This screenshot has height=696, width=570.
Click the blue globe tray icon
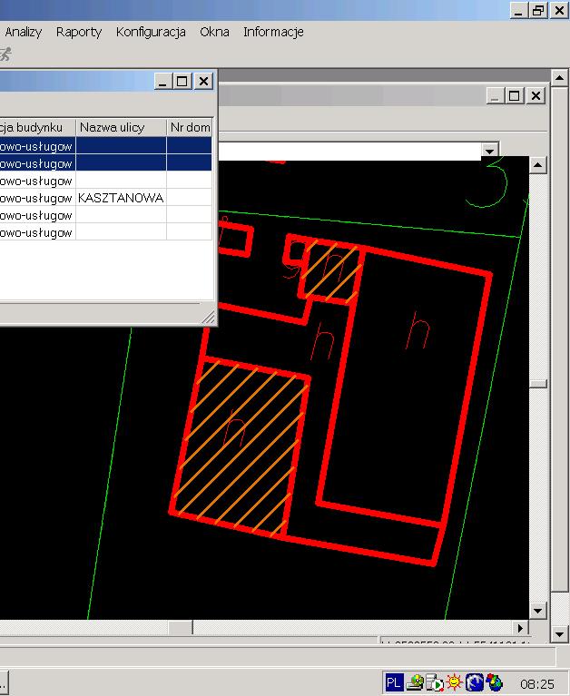pos(474,682)
